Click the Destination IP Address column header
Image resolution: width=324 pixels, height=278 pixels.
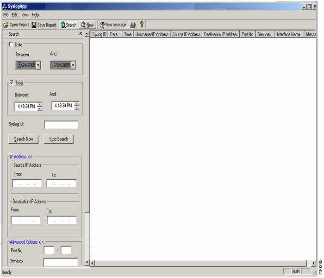coord(221,34)
